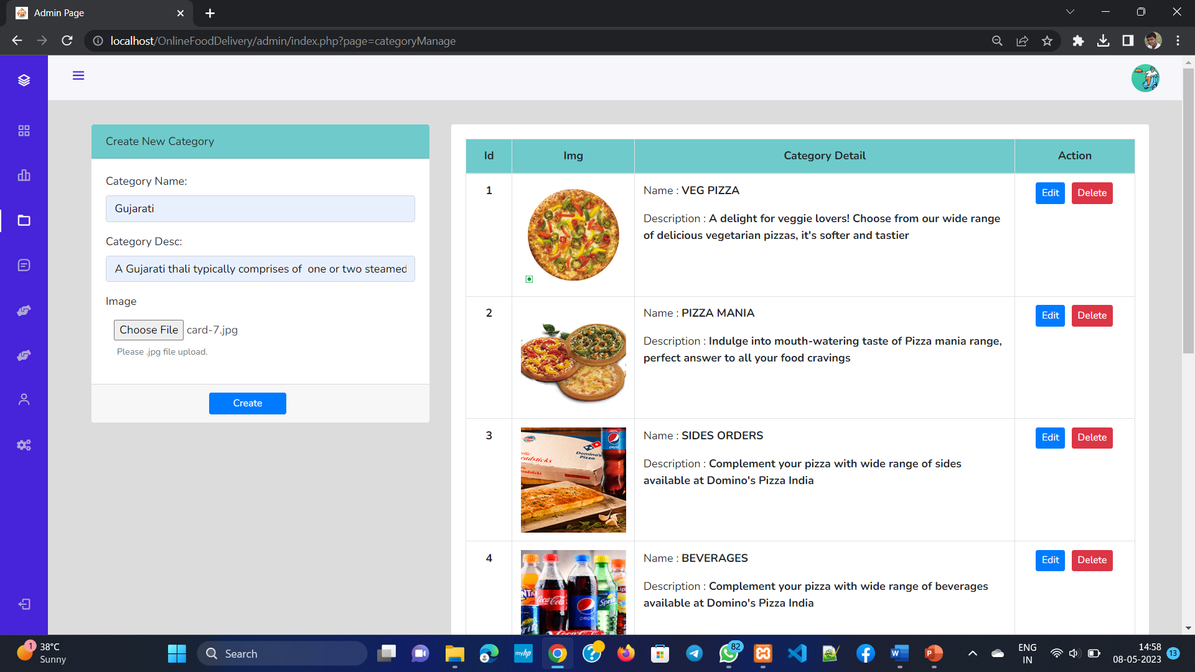Open File Explorer from taskbar
Screen dimensions: 1195x672
point(455,653)
